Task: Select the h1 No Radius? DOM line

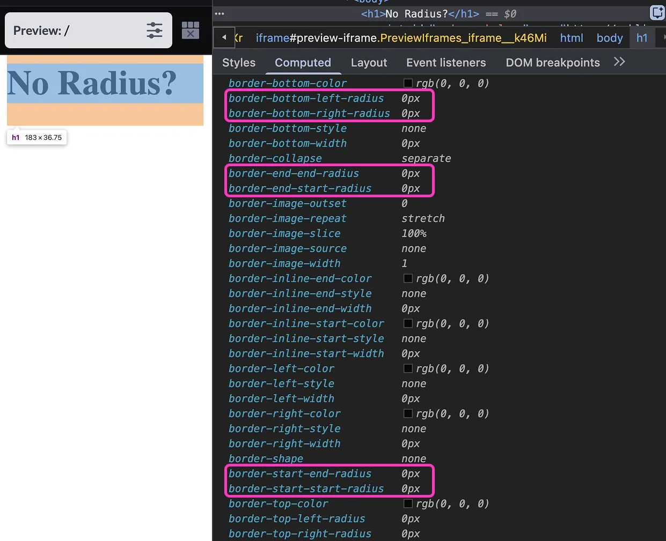Action: pos(438,14)
